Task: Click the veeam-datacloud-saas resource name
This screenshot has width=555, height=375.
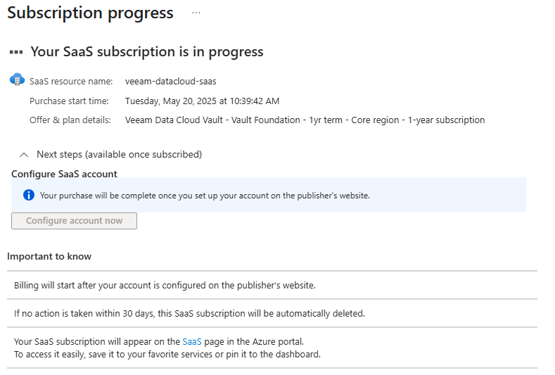Action: click(x=171, y=82)
